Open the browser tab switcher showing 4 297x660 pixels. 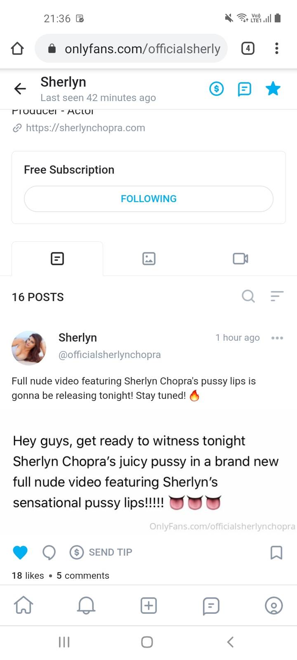[247, 48]
